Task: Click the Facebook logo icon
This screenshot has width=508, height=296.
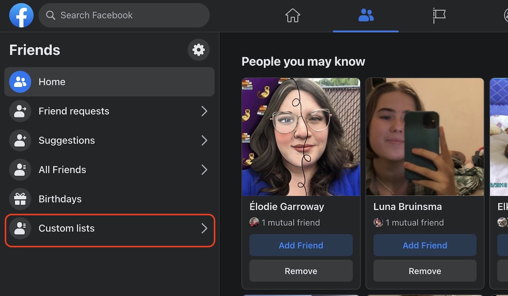Action: pyautogui.click(x=21, y=15)
